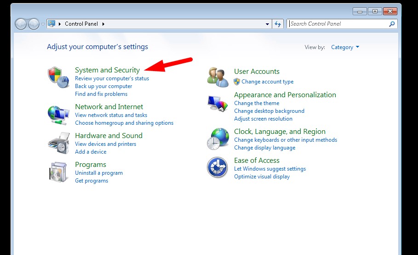Open the View by Category dropdown
Viewport: 418px width, 255px height.
pyautogui.click(x=345, y=47)
